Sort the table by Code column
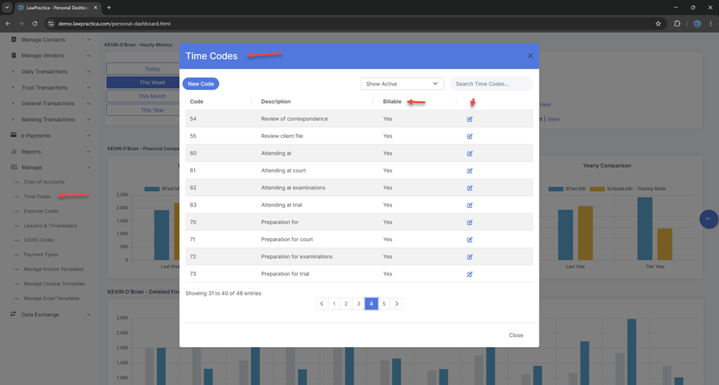719x385 pixels. (x=196, y=102)
